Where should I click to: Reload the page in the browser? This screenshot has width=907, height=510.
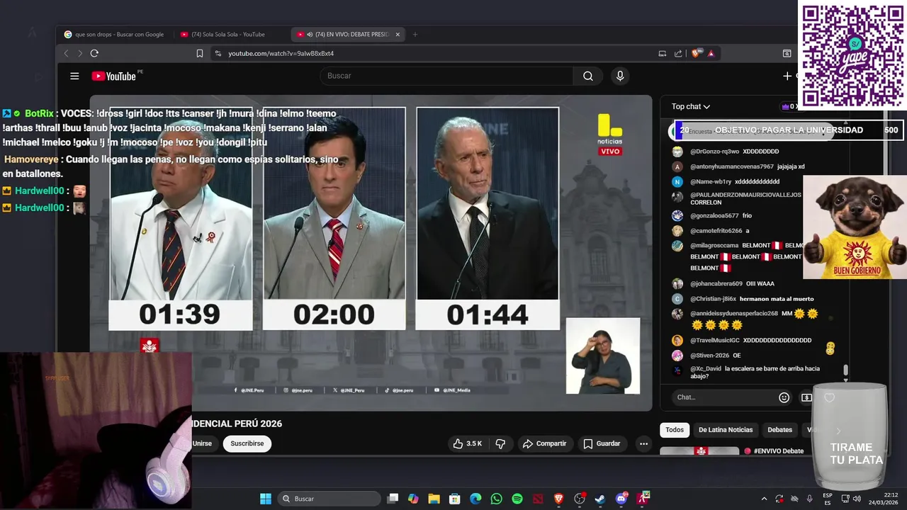pos(94,53)
